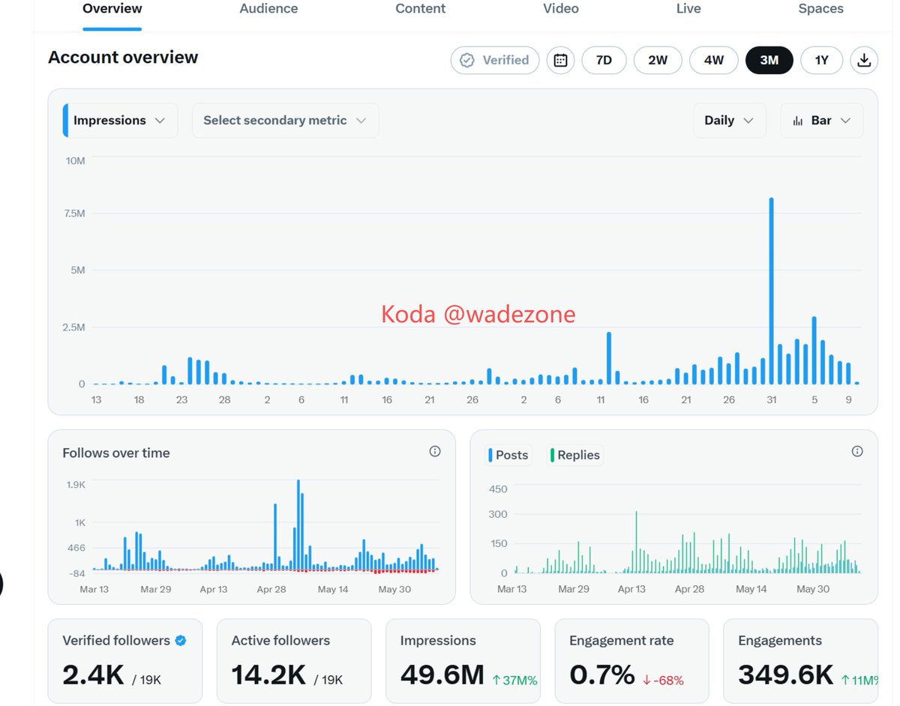Switch to the Live tab
Viewport: 900px width, 706px height.
click(688, 10)
